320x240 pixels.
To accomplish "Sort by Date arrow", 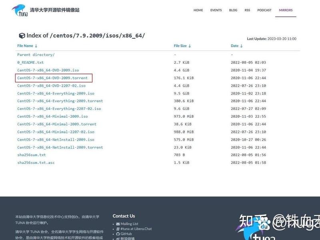I will tap(242, 46).
